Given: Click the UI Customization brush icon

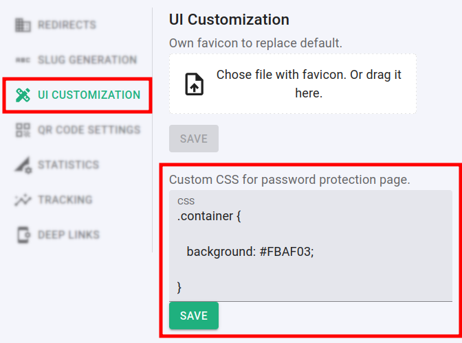Looking at the screenshot, I should (x=23, y=95).
